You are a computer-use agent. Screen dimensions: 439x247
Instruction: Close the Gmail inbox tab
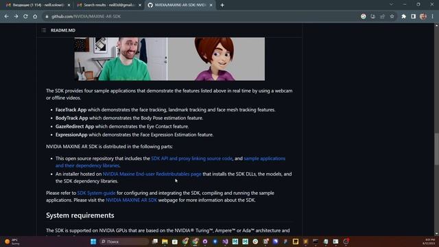point(69,5)
